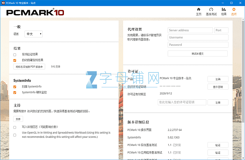
Task: Enable the 在线验证结果 checkbox
Action: pyautogui.click(x=15, y=55)
